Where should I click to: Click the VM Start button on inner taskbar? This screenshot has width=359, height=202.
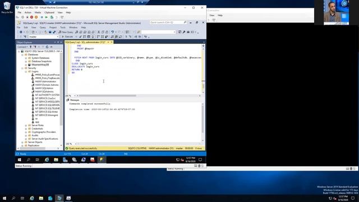coord(20,159)
